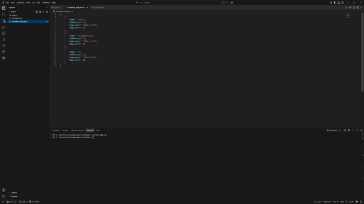Start Live Share from status bar
Screen dimensions: 364x204
tap(34, 202)
